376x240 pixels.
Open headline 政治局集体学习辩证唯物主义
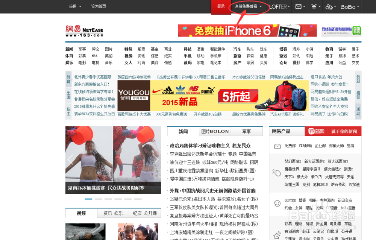[200, 146]
